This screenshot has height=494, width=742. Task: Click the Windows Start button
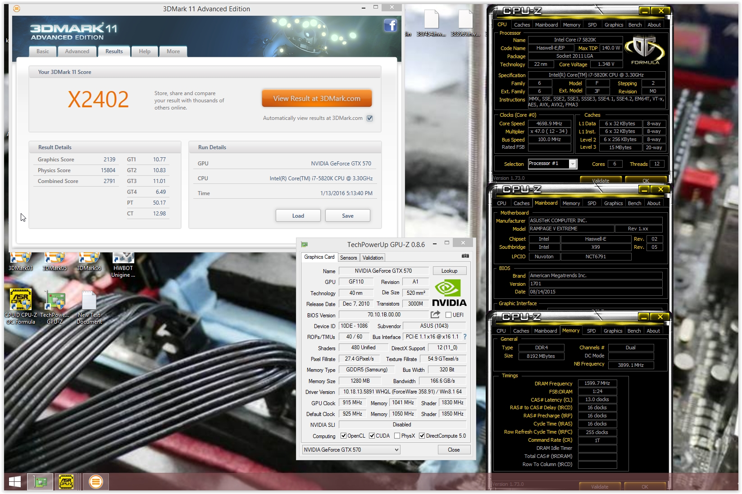click(x=15, y=482)
